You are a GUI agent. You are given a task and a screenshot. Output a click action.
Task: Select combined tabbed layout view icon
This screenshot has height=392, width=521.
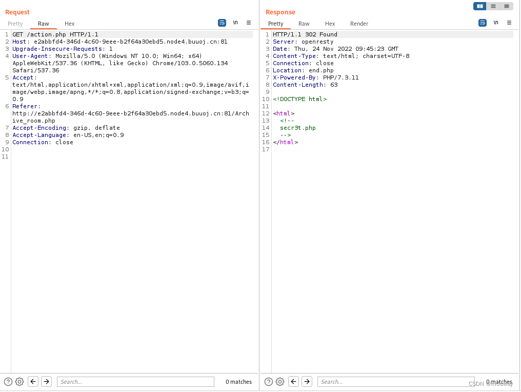506,6
